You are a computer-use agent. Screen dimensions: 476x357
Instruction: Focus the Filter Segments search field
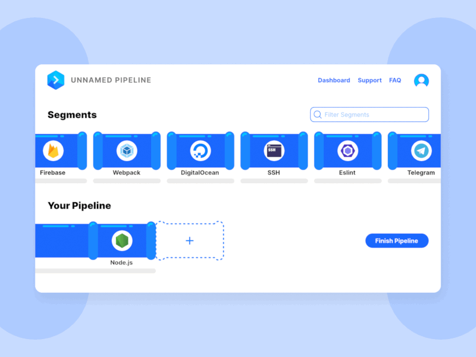pos(369,114)
